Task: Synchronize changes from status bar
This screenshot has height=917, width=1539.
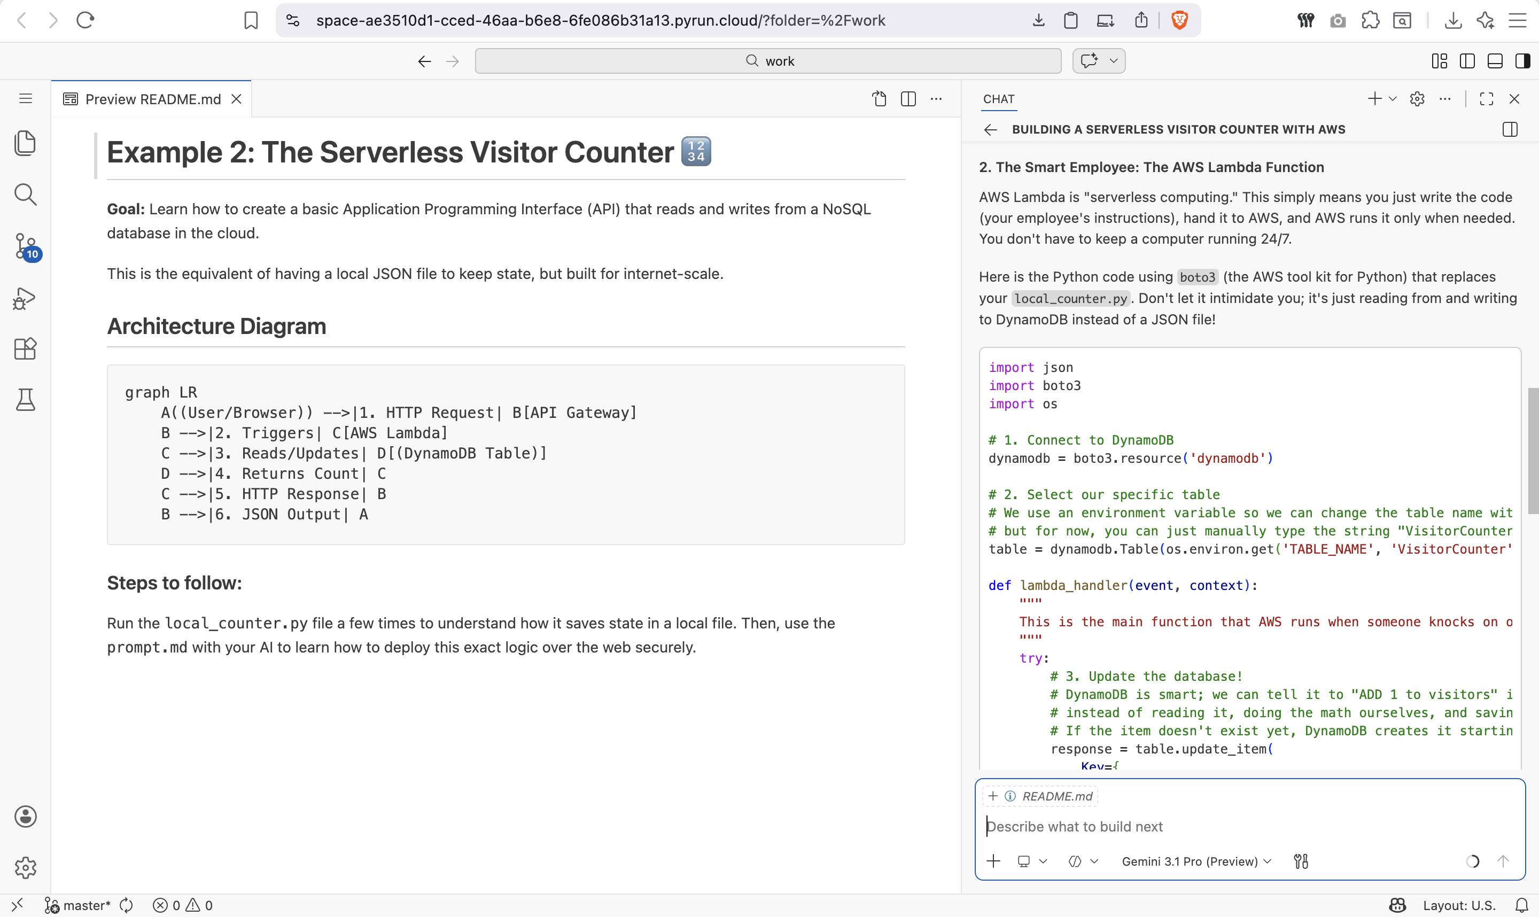Action: 126,905
